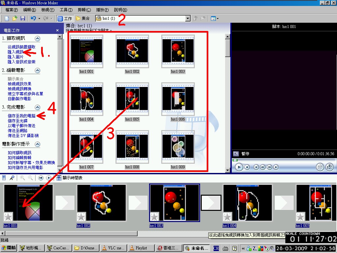The width and height of the screenshot is (337, 253).
Task: Click the Split Clip icon in preview
Action: click(x=320, y=167)
